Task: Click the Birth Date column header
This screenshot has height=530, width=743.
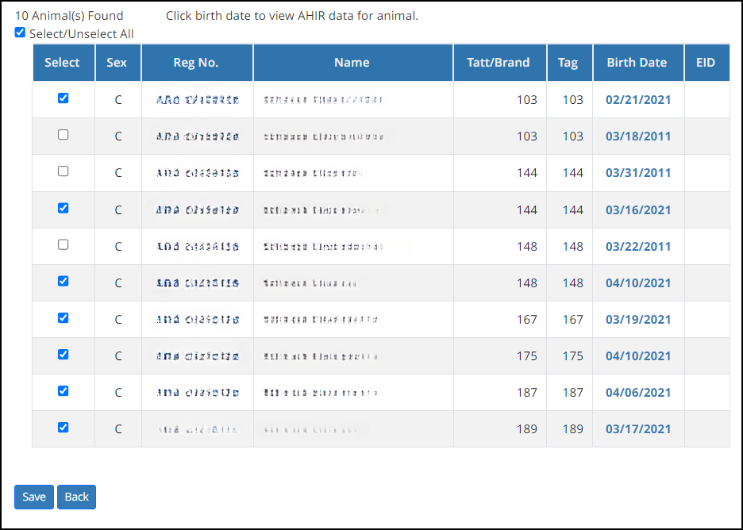Action: [x=638, y=63]
